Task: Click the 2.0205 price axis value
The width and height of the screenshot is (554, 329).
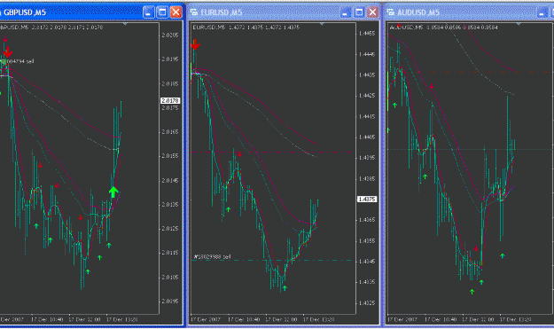Action: tap(170, 35)
